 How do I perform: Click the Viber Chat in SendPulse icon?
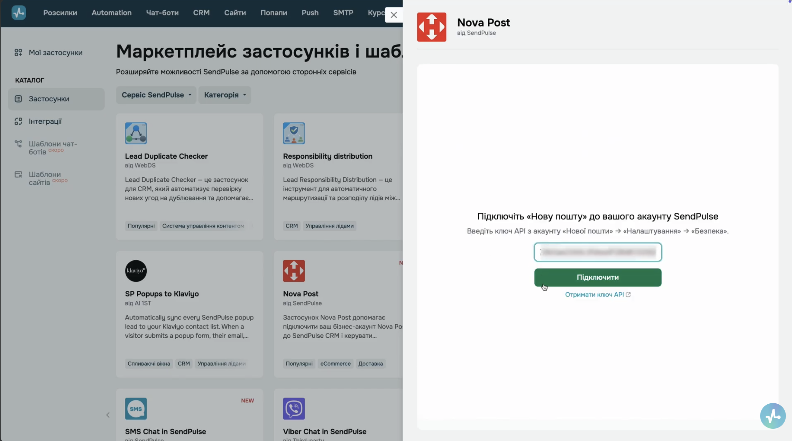click(x=294, y=409)
